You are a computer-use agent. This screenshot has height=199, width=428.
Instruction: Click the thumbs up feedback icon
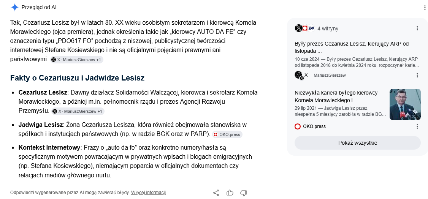pyautogui.click(x=230, y=193)
